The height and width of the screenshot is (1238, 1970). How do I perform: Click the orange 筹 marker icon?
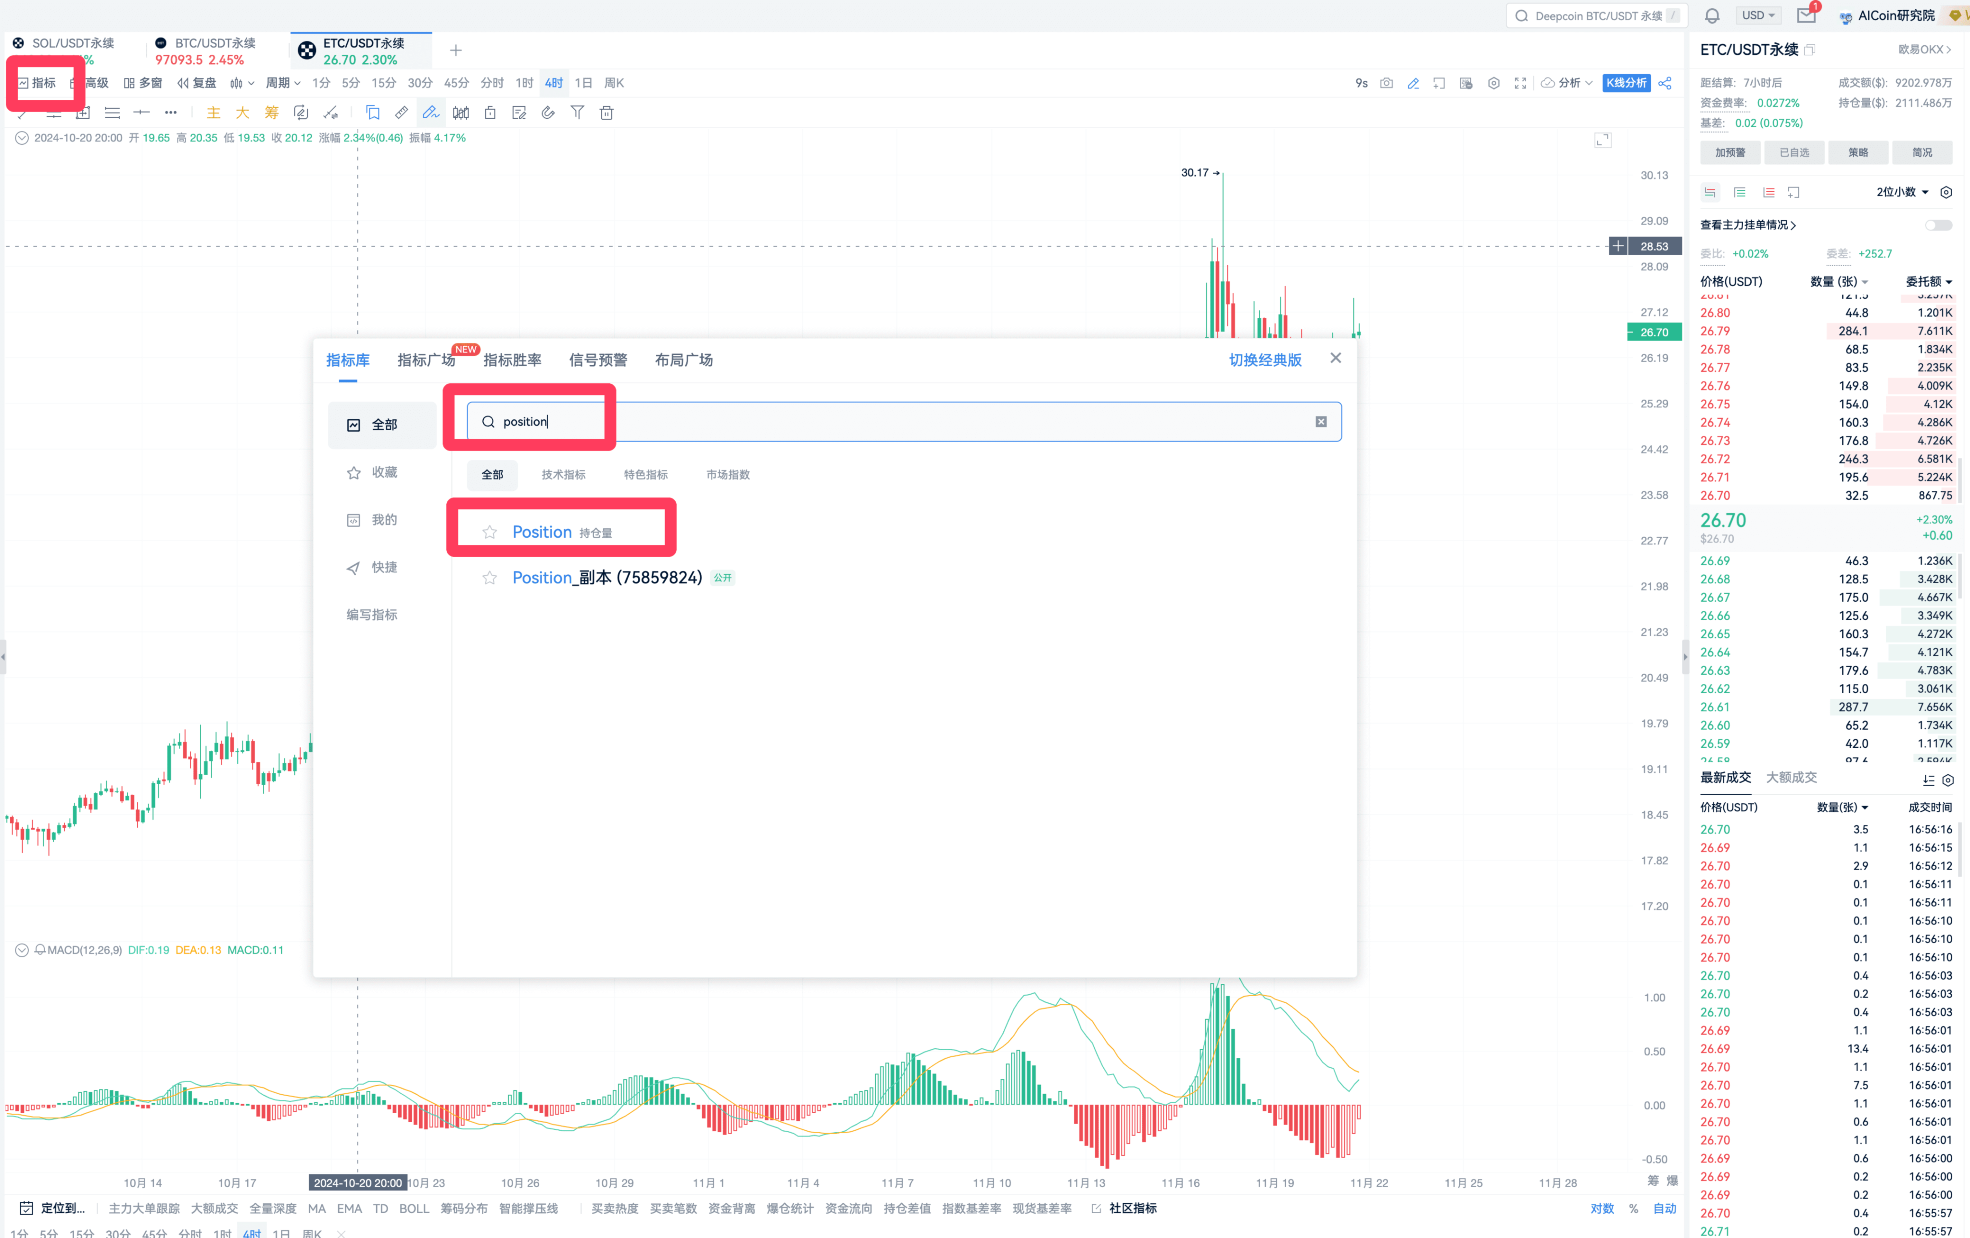[x=271, y=112]
